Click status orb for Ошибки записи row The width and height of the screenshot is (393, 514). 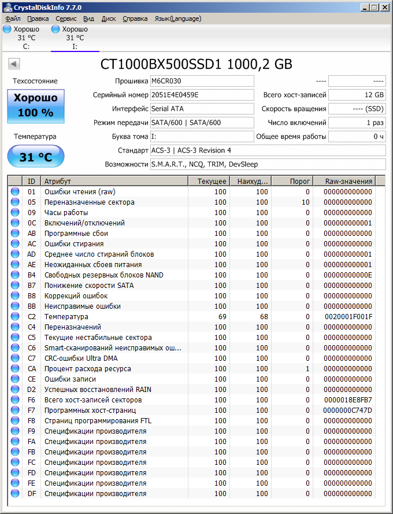click(x=15, y=379)
